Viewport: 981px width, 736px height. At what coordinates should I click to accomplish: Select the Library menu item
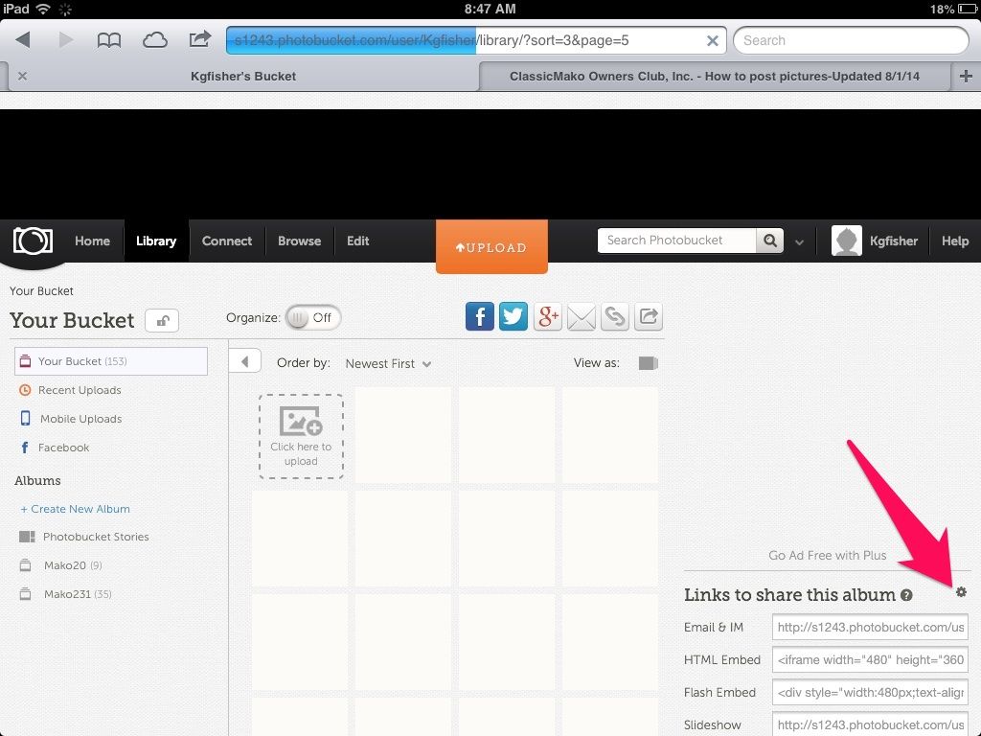[156, 241]
